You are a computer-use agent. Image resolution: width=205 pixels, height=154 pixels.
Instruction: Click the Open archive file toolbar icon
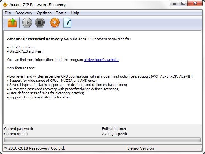12,23
